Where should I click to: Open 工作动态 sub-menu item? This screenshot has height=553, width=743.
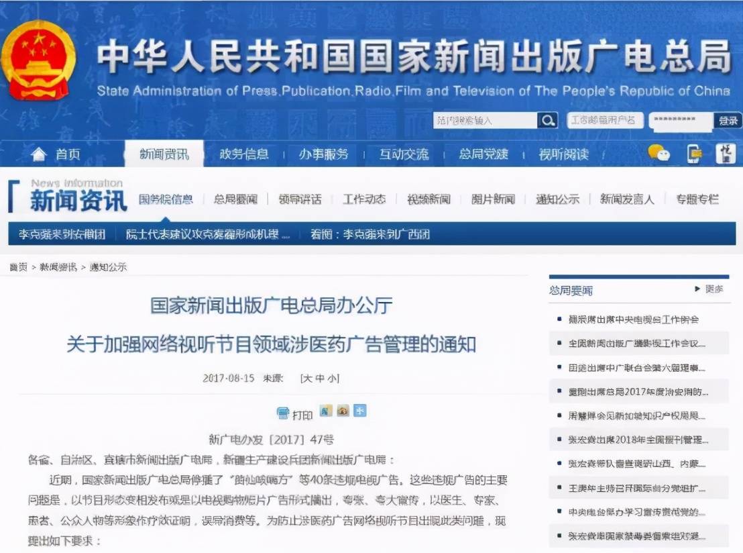coord(364,199)
